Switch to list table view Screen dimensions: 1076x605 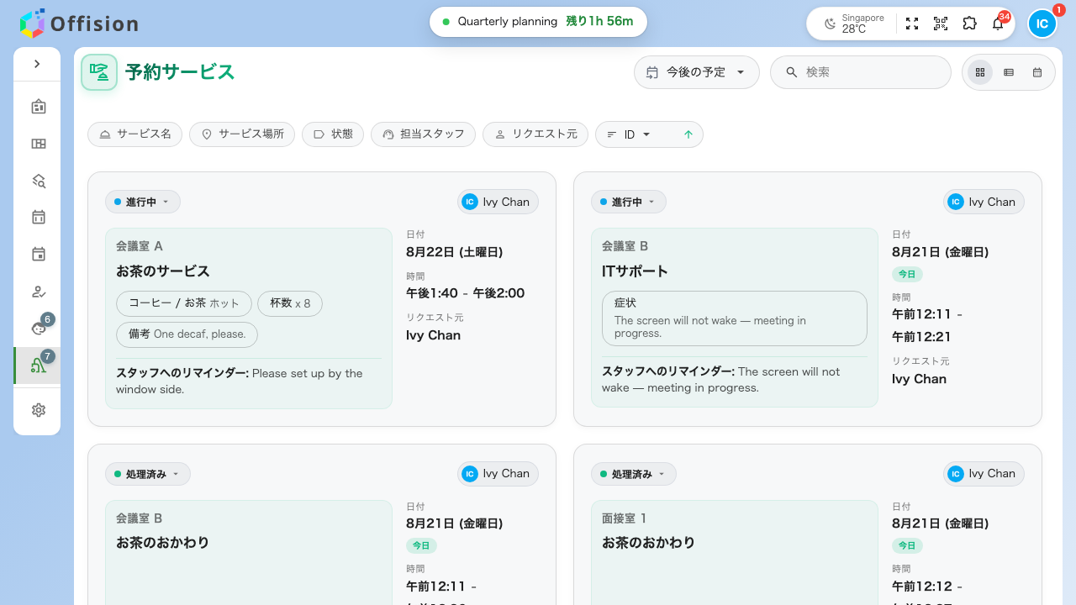pyautogui.click(x=1009, y=72)
